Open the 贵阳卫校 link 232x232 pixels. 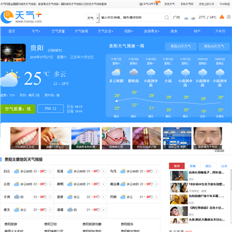coord(51,224)
